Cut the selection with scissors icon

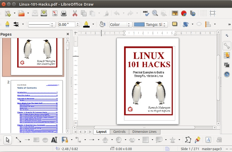pyautogui.click(x=75, y=13)
